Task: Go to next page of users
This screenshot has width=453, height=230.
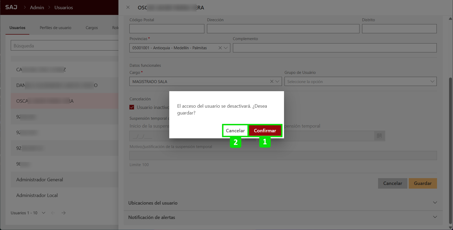Action: click(x=63, y=213)
